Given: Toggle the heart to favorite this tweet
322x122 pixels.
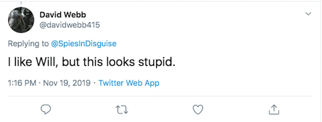Looking at the screenshot, I should (198, 110).
